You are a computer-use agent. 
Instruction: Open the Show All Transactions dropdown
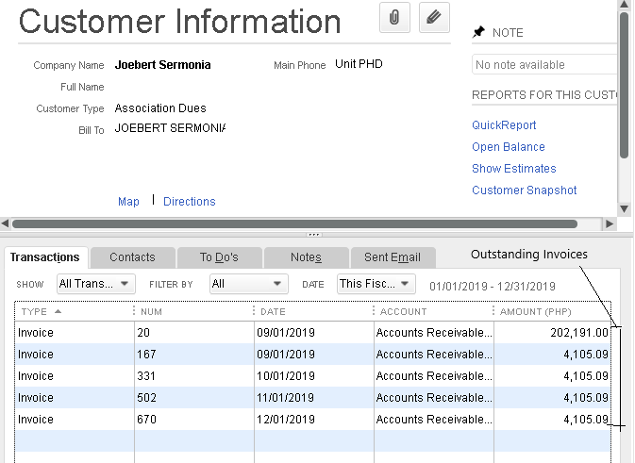coord(96,284)
